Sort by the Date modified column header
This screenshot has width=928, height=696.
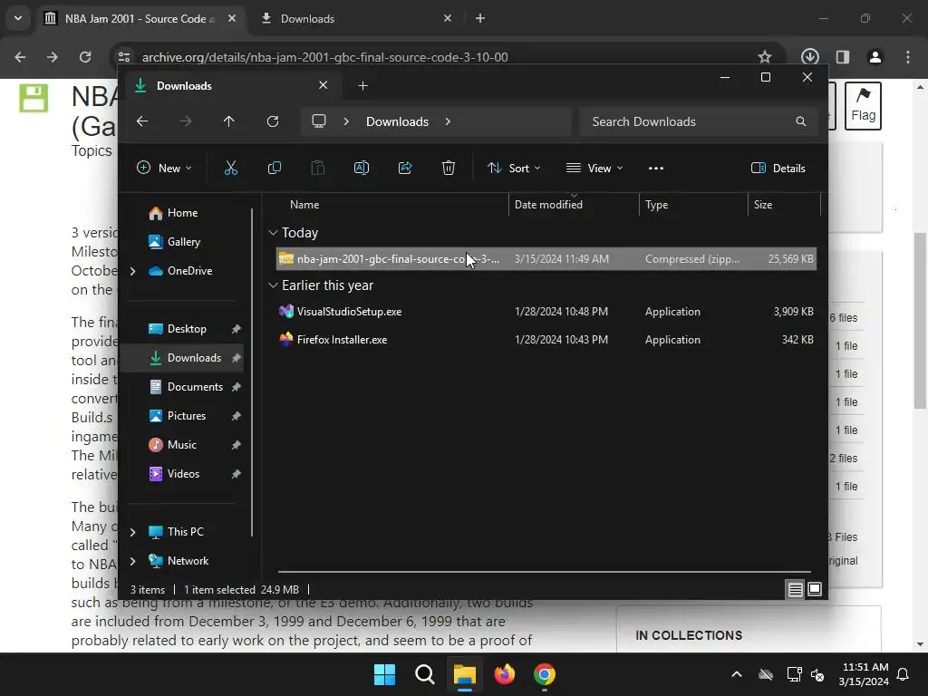[x=574, y=205]
